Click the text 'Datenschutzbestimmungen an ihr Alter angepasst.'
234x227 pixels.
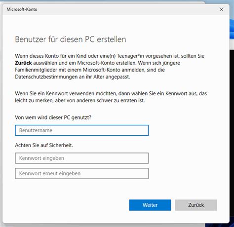73,77
